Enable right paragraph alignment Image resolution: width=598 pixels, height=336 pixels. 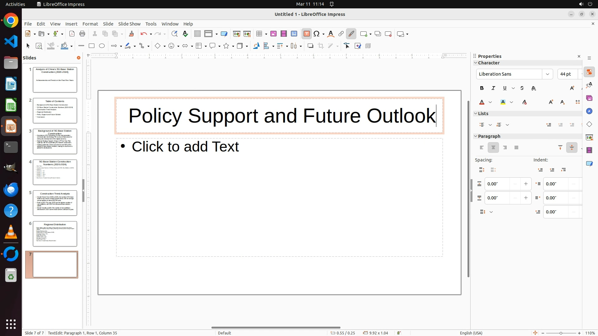click(505, 148)
